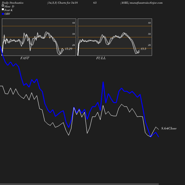Click the 20 axis label in FAST chart
The image size is (185, 185).
[x=74, y=45]
